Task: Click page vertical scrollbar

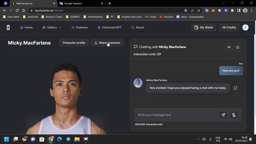Action: pos(255,78)
